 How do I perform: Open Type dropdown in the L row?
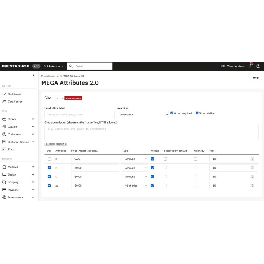135,177
